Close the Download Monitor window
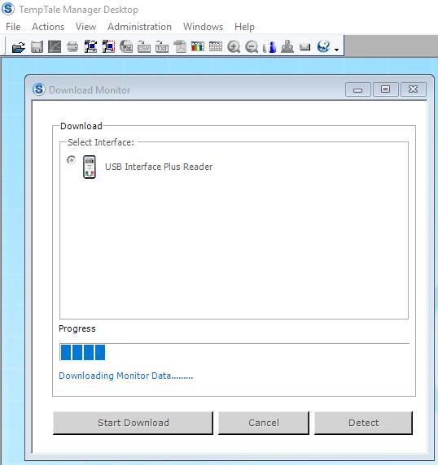 coord(414,89)
